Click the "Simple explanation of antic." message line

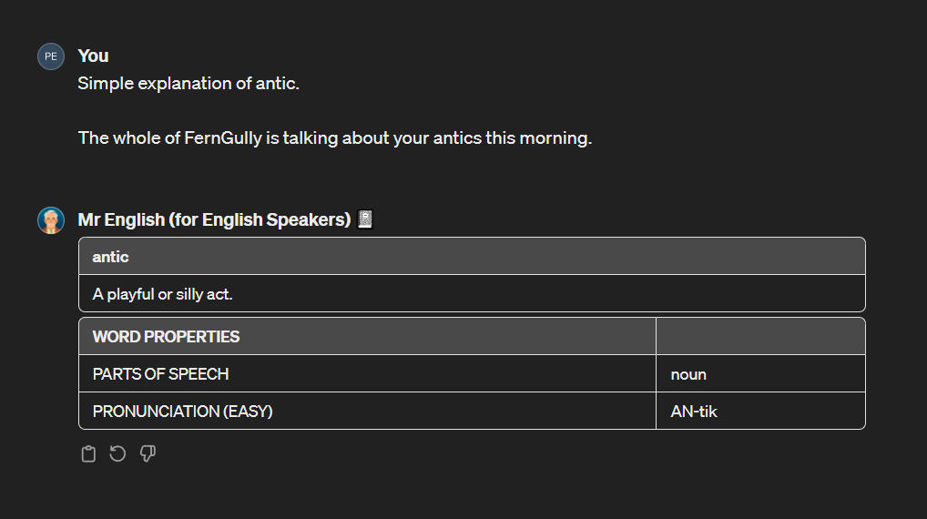tap(188, 84)
